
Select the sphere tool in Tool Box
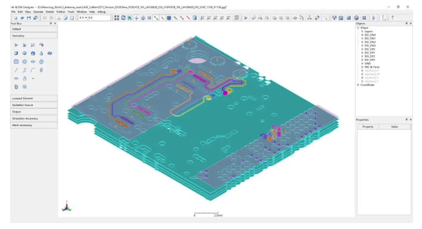(x=24, y=54)
